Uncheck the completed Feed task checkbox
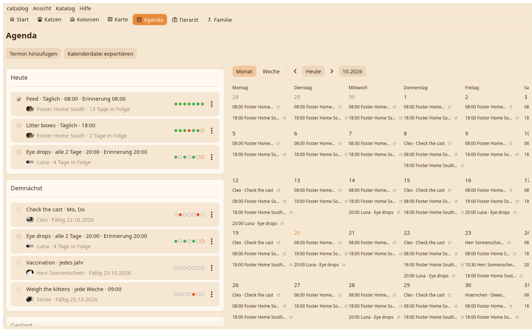 coord(19,99)
